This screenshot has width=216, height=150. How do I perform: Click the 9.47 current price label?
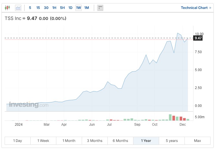tap(198, 38)
